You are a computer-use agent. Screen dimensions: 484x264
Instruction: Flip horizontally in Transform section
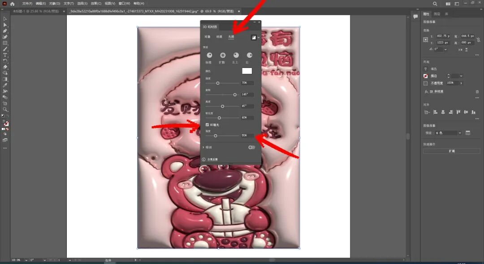pyautogui.click(x=461, y=49)
